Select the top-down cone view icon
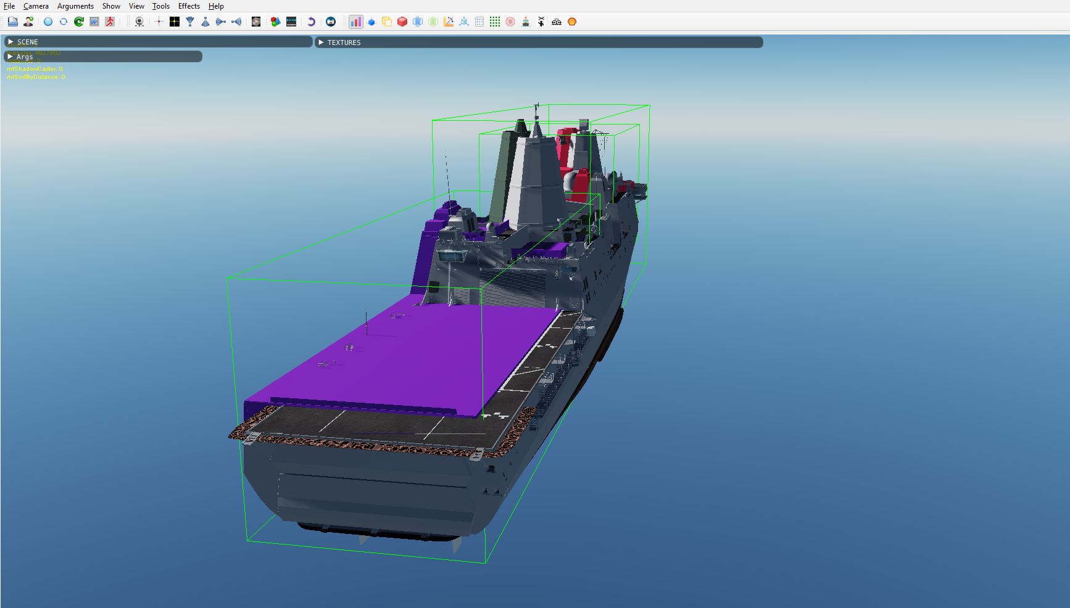This screenshot has height=608, width=1070. click(x=190, y=22)
